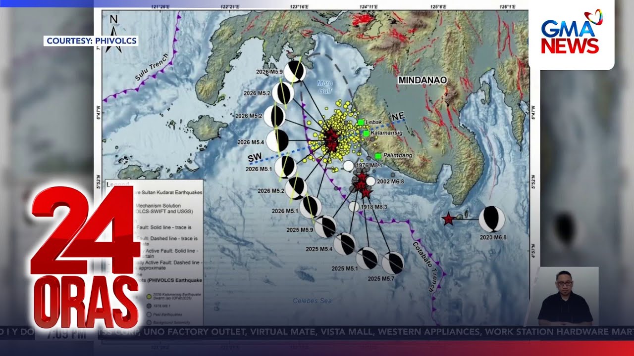Click the Celebes Sea label
The height and width of the screenshot is (356, 634).
click(x=312, y=300)
